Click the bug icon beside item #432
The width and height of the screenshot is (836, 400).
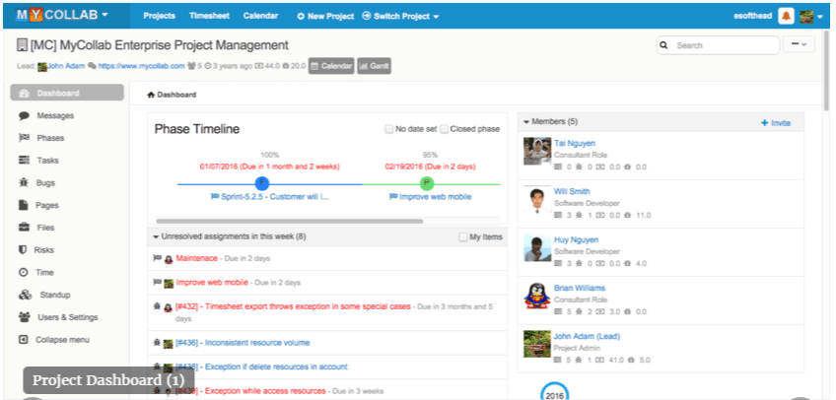(158, 306)
